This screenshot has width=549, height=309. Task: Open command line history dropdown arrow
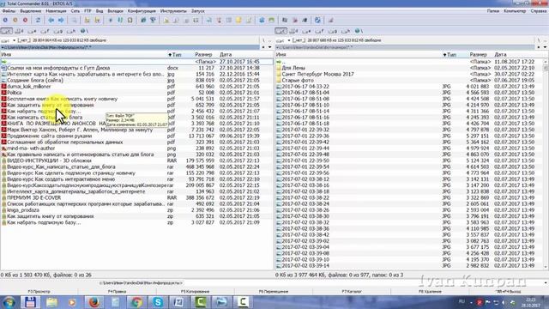[546, 283]
